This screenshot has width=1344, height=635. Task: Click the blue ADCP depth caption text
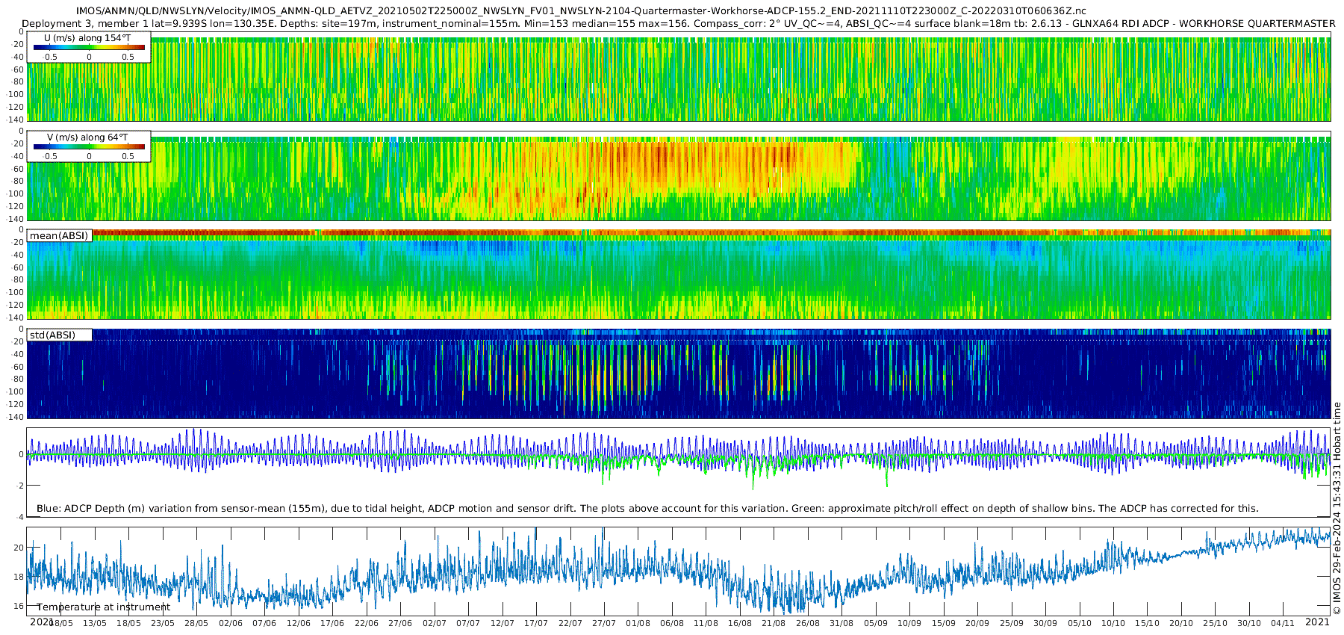pos(647,508)
